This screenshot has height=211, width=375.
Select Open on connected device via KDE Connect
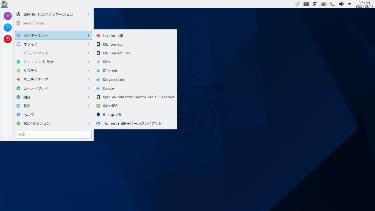click(x=135, y=97)
